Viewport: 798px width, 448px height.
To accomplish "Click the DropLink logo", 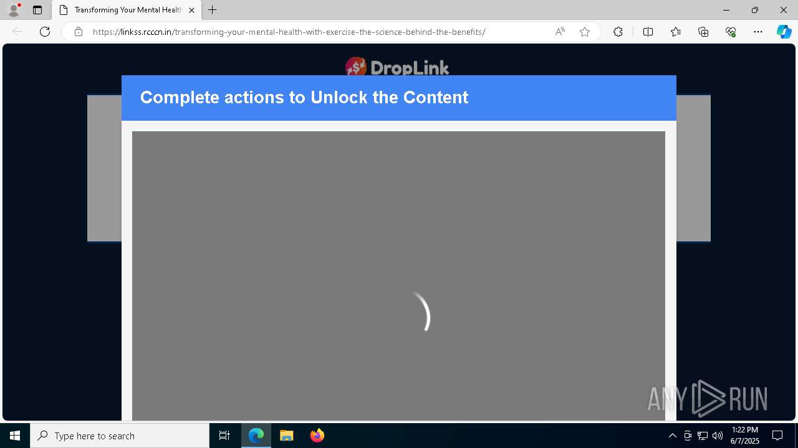I will pyautogui.click(x=397, y=67).
